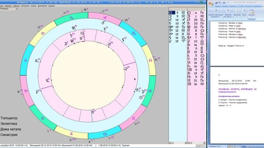264x148 pixels.
Task: Click the right scroll arrow under the blue table
Action: click(x=185, y=143)
